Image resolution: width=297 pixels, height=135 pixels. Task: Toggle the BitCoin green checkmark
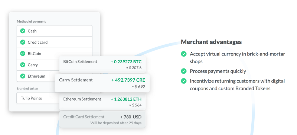click(x=23, y=53)
